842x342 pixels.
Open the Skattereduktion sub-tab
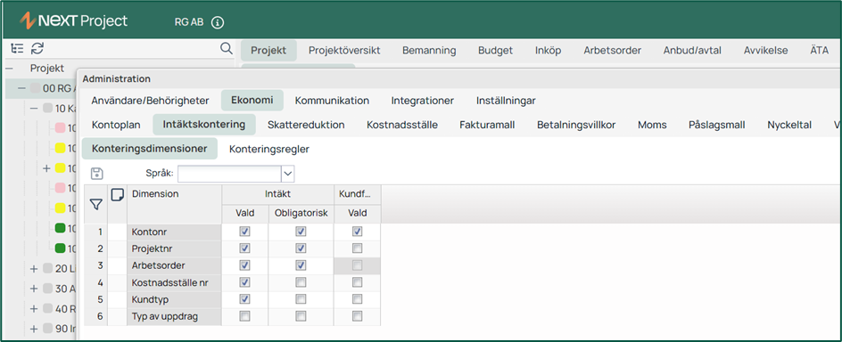(x=306, y=125)
